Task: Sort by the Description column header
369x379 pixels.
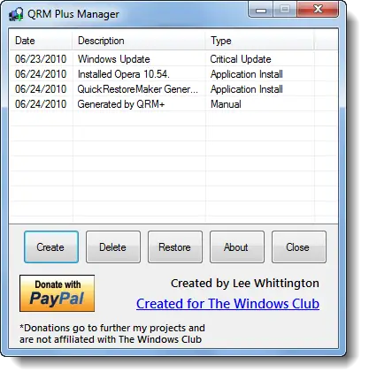Action: [139, 41]
